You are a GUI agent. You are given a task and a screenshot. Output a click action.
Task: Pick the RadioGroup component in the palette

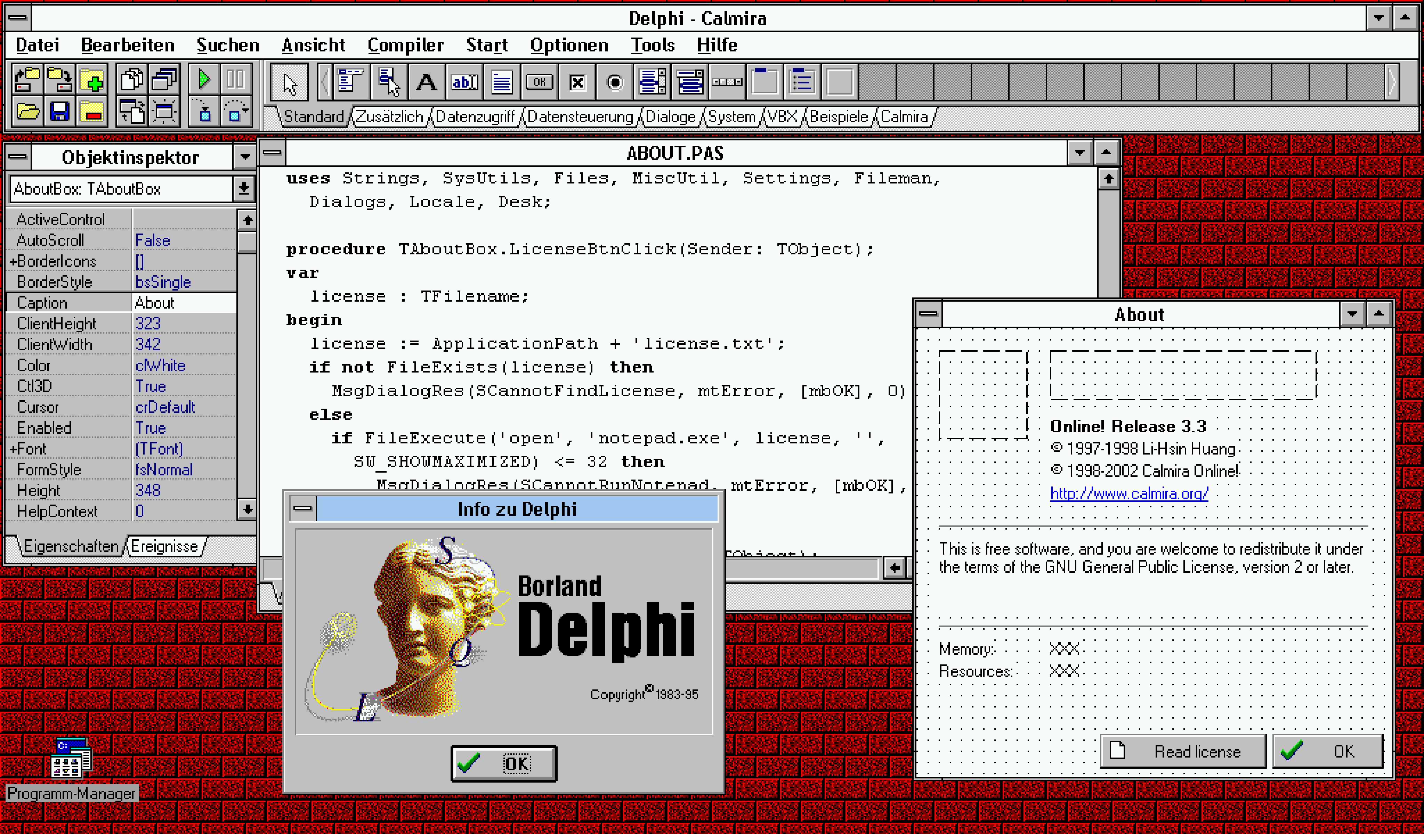click(802, 82)
